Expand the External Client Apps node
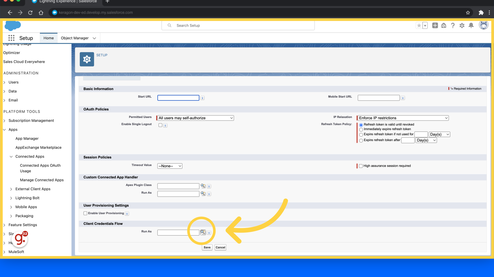Viewport: 494px width, 277px height. click(x=11, y=189)
